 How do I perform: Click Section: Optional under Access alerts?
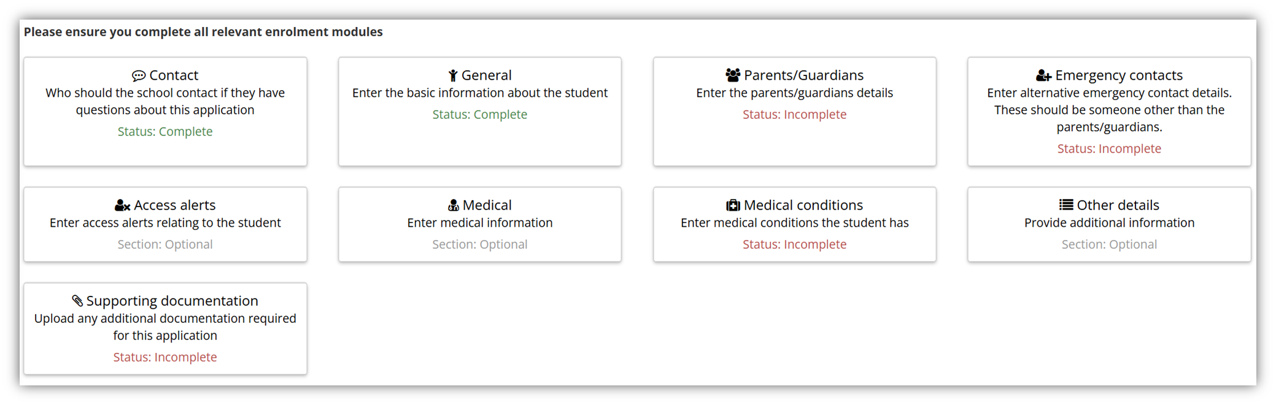[165, 244]
